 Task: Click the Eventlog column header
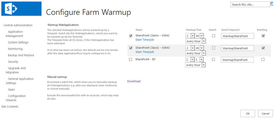point(262,30)
